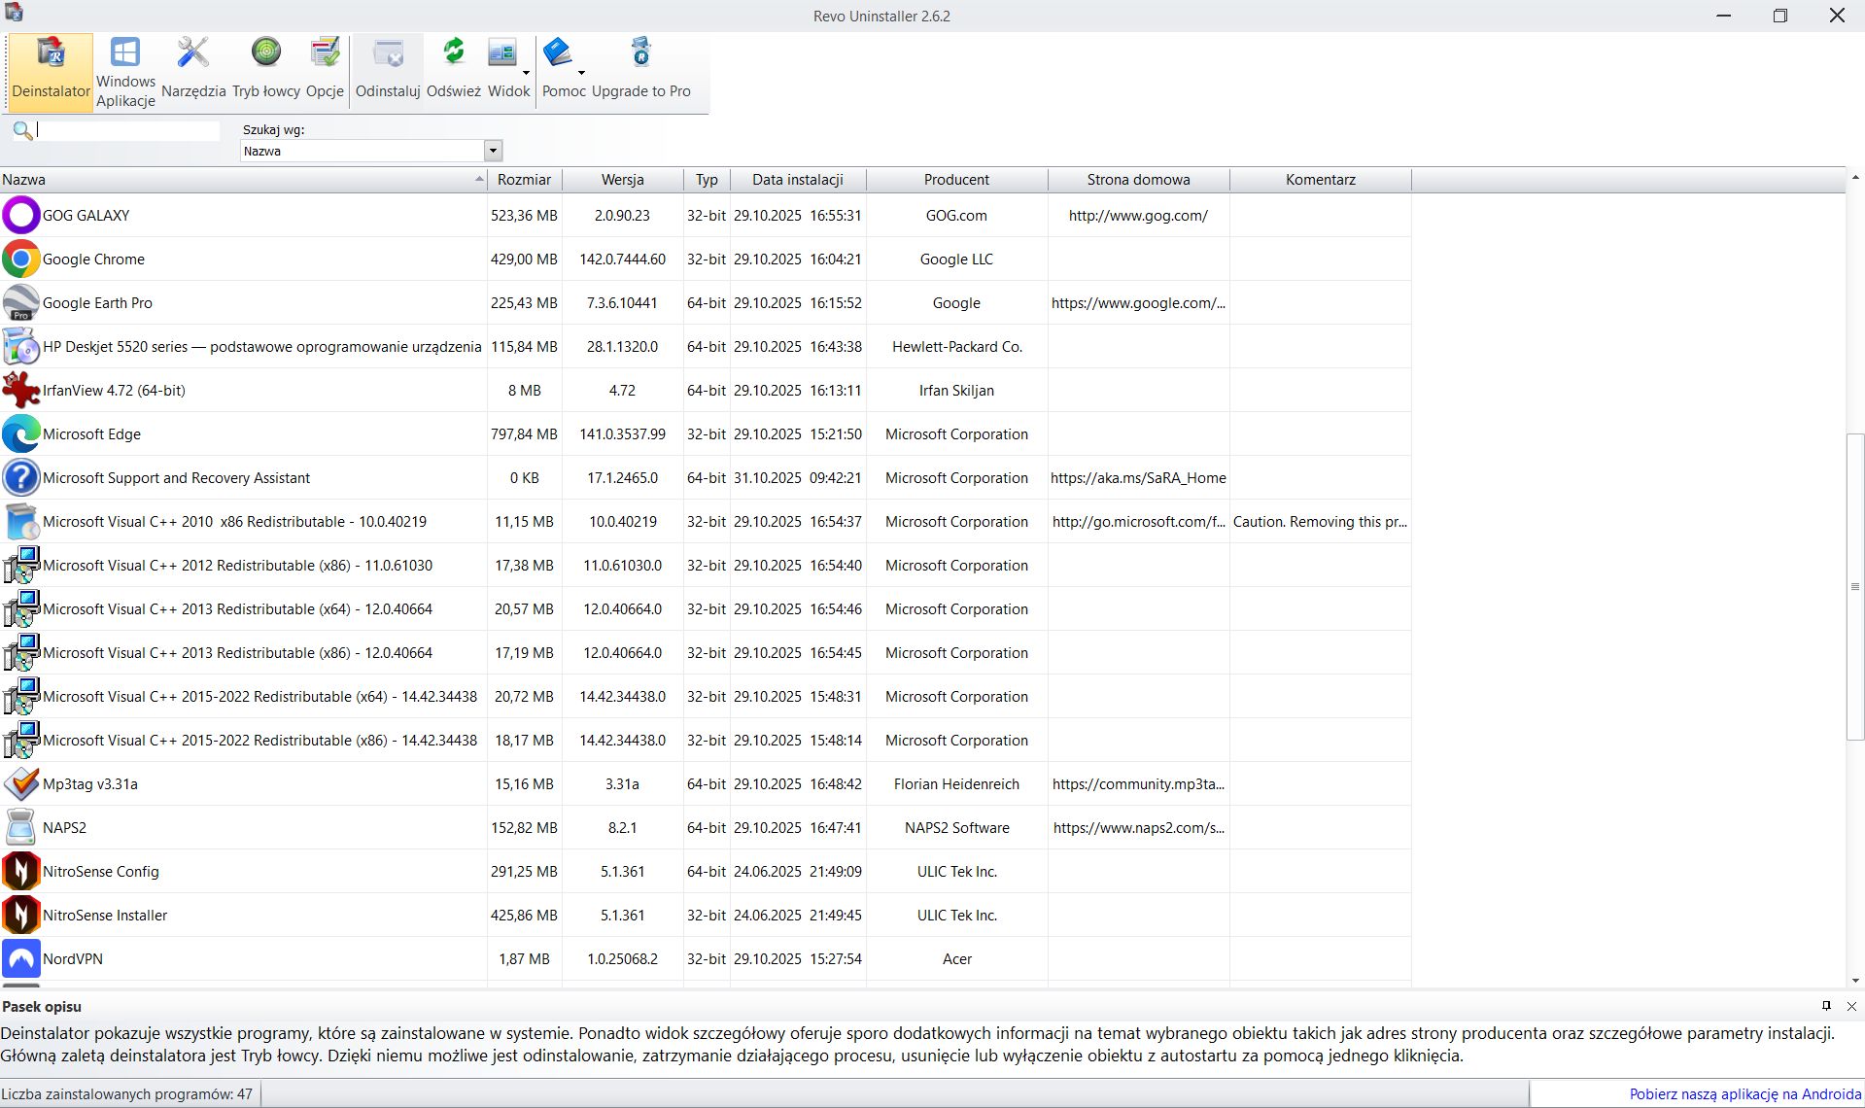Click the IrfanView 4.72 (64-bit) name
The image size is (1865, 1108).
(114, 391)
